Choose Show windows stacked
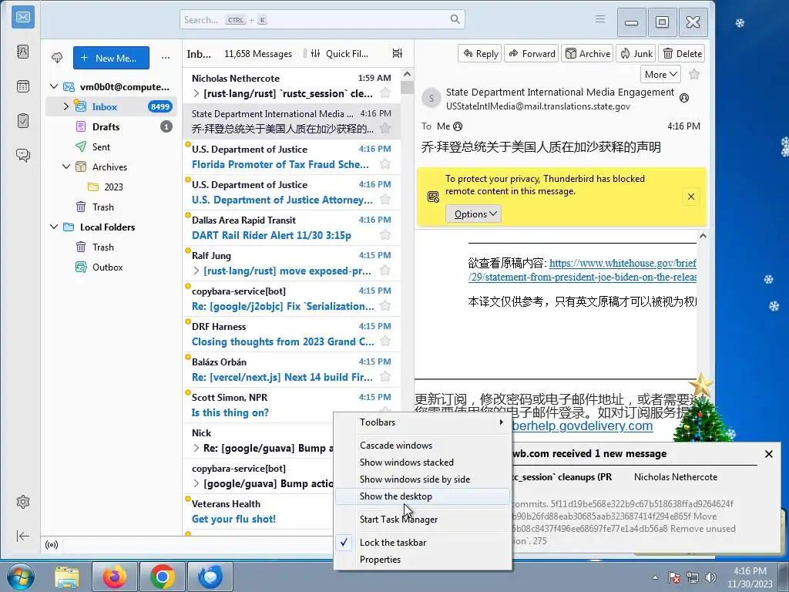Image resolution: width=789 pixels, height=592 pixels. tap(423, 462)
